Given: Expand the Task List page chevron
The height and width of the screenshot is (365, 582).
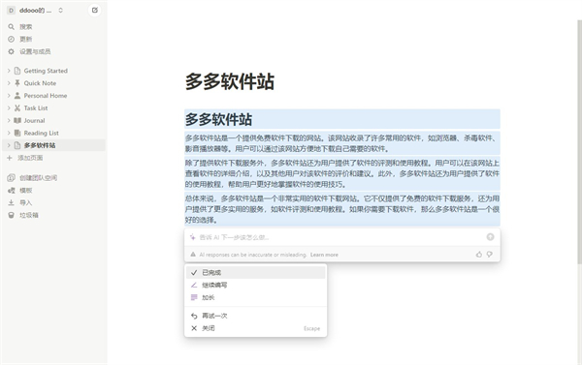Looking at the screenshot, I should (x=9, y=107).
